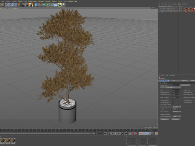Click the Light object icon
This screenshot has height=146, width=195.
tap(63, 5)
